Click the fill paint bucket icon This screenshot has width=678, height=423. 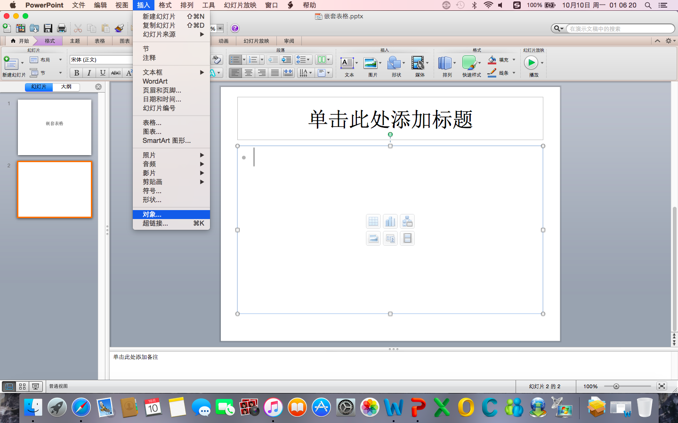(492, 60)
